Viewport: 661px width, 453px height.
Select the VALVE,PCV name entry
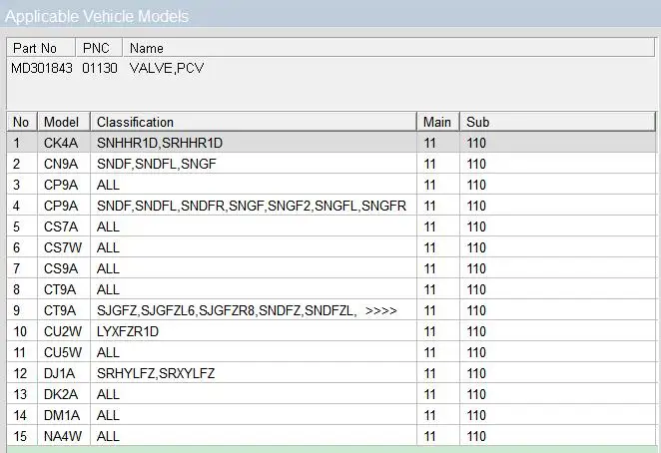pos(167,68)
